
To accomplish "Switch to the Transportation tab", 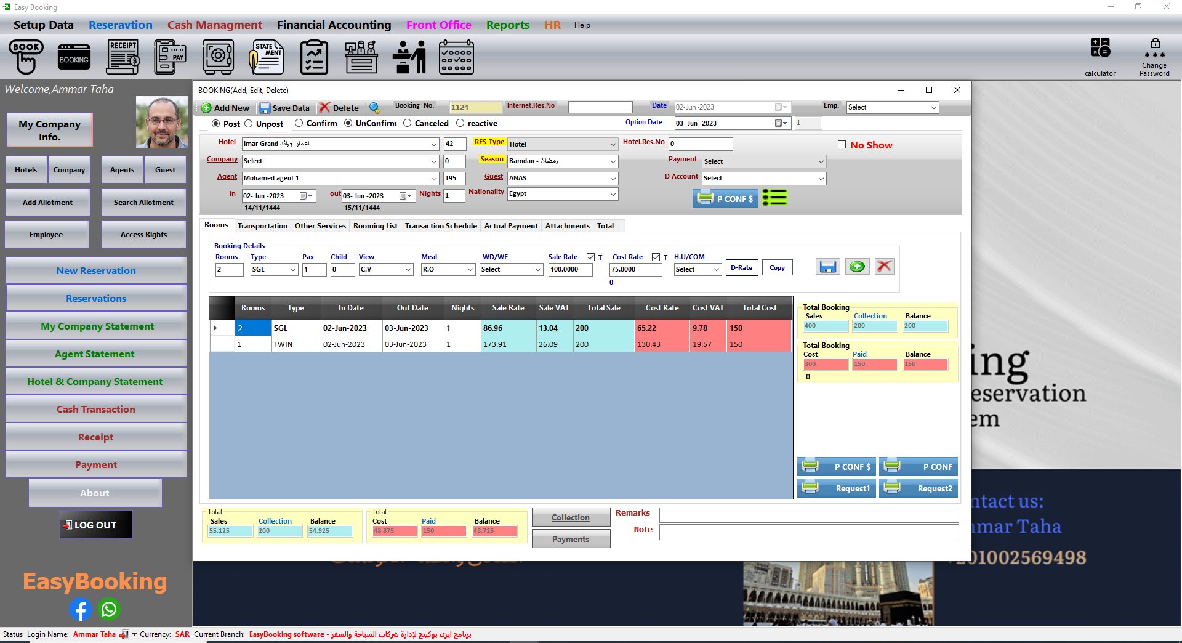I will [x=262, y=226].
